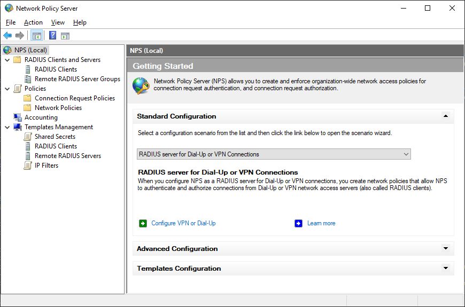Select Templates Management label in tree
This screenshot has width=465, height=307.
(59, 127)
